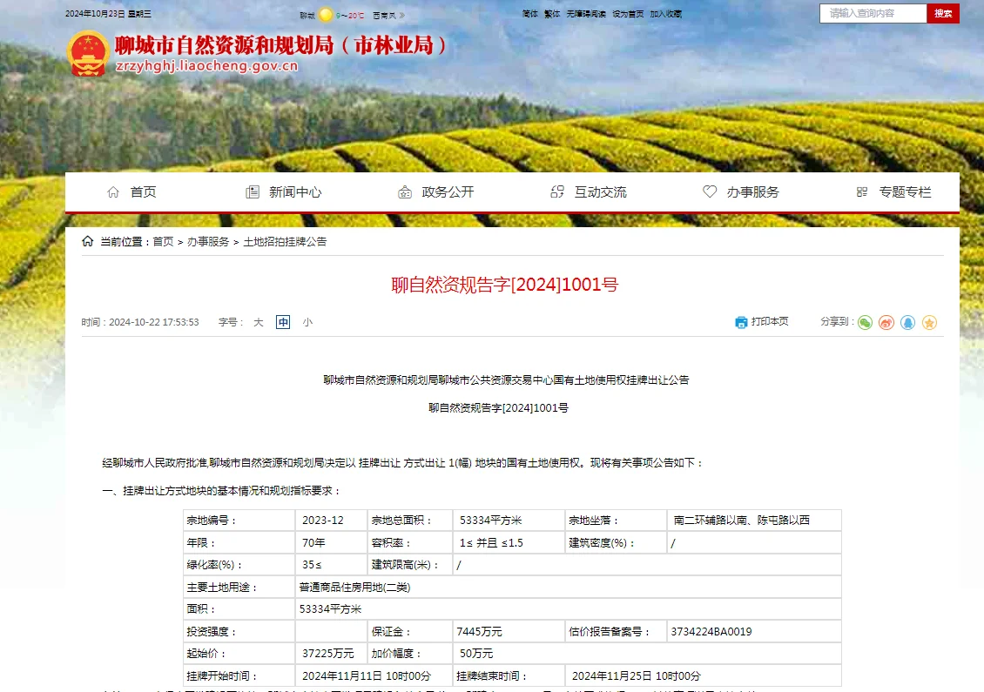Click the national emblem logo
This screenshot has width=984, height=692.
point(88,55)
